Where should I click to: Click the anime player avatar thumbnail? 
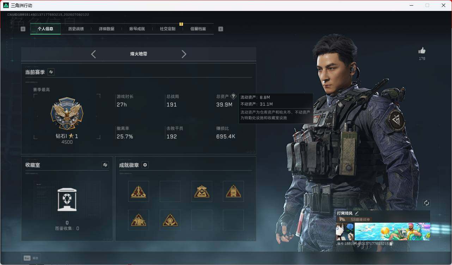click(x=345, y=232)
